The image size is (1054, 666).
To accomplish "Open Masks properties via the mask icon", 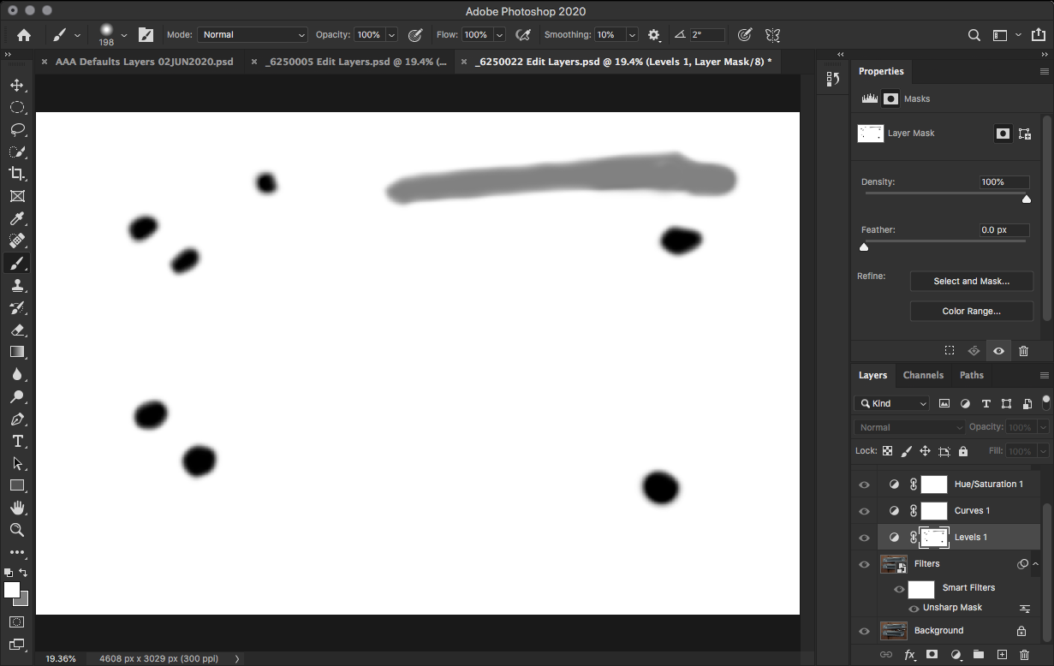I will pos(890,98).
